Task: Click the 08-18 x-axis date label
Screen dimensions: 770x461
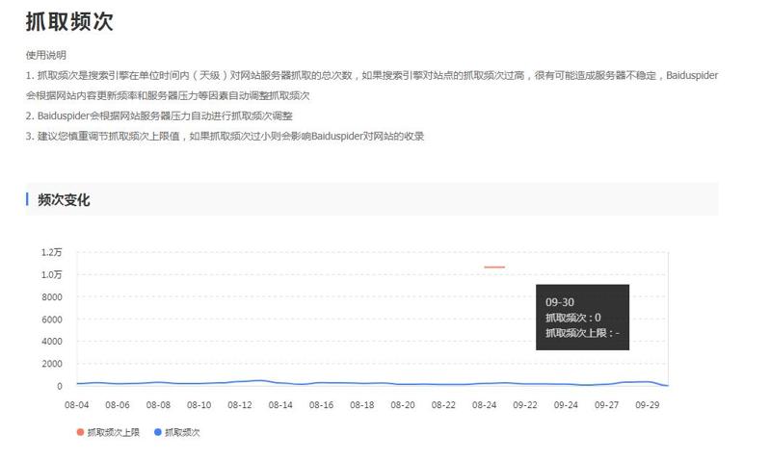Action: coord(362,405)
